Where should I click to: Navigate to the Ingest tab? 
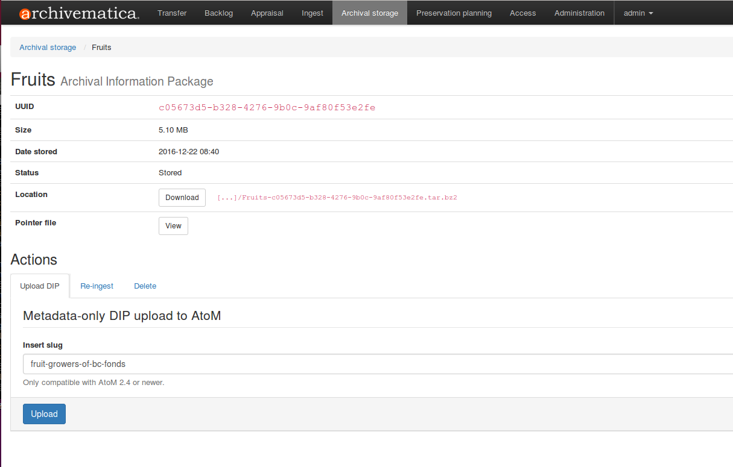point(313,13)
